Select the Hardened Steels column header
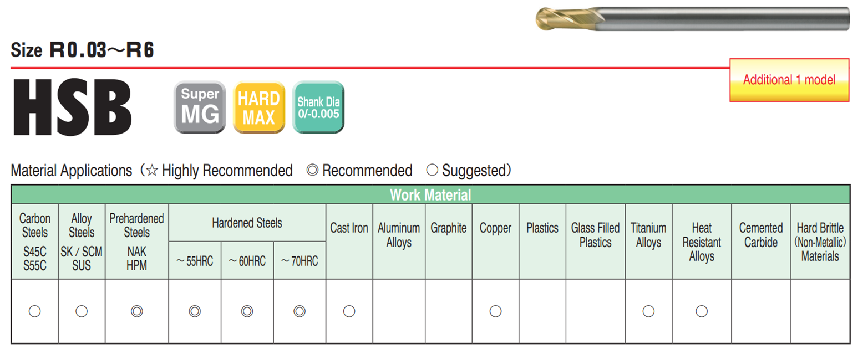868x354 pixels. (247, 223)
